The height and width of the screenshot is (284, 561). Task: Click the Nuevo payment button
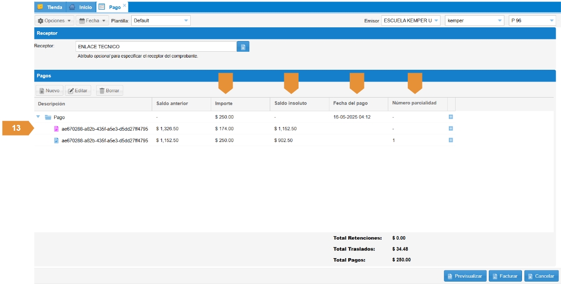pyautogui.click(x=49, y=90)
